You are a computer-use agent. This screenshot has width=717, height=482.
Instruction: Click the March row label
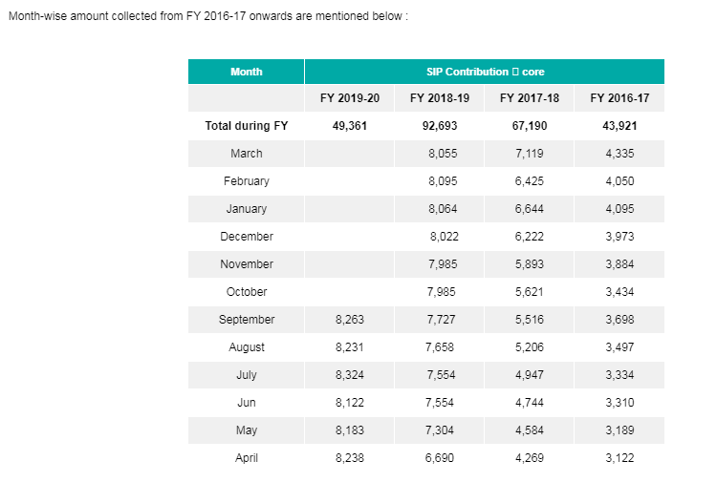tap(246, 154)
